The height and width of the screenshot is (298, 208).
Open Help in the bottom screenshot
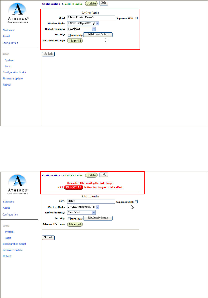104,175
